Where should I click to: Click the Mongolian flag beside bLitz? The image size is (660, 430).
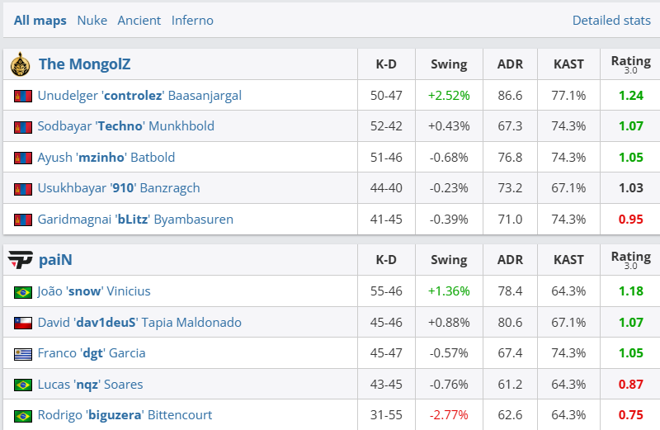point(22,220)
